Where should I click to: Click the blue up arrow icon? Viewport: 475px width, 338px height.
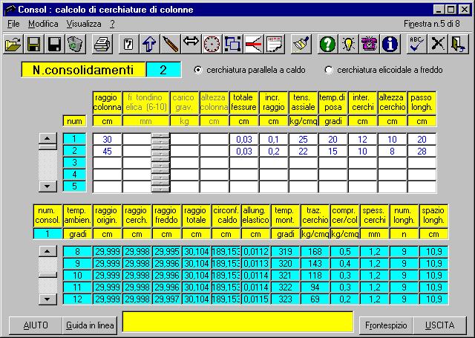click(x=149, y=45)
